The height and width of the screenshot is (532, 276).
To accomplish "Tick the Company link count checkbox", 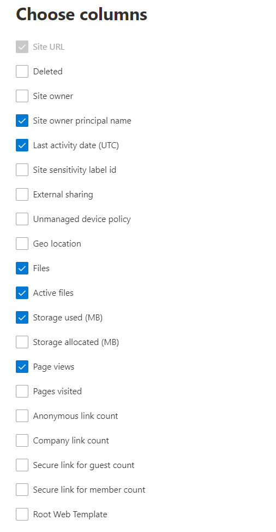I will click(x=22, y=440).
